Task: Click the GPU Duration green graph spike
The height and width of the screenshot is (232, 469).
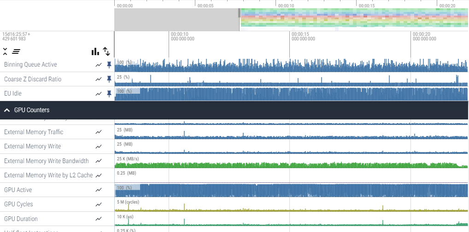Action: (x=184, y=222)
